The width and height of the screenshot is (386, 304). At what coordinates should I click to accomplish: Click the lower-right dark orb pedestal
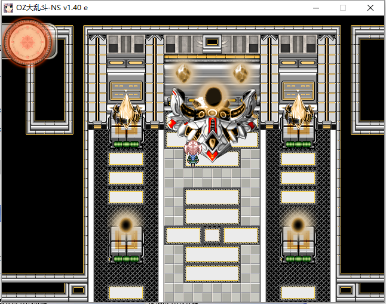(x=298, y=238)
